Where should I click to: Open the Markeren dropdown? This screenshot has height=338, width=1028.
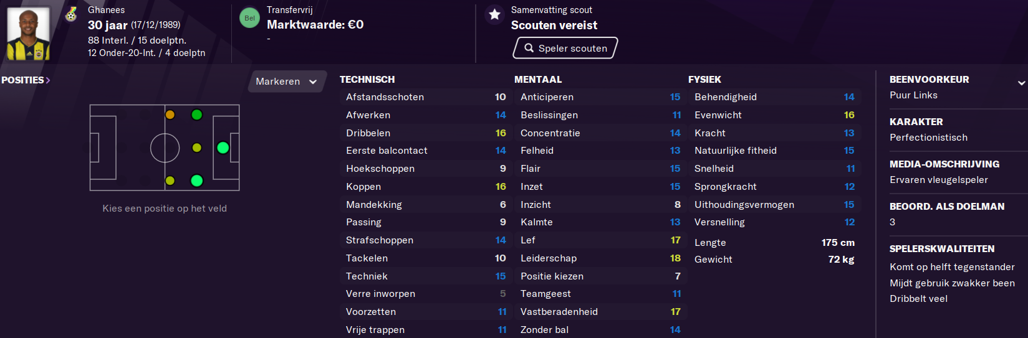[287, 82]
